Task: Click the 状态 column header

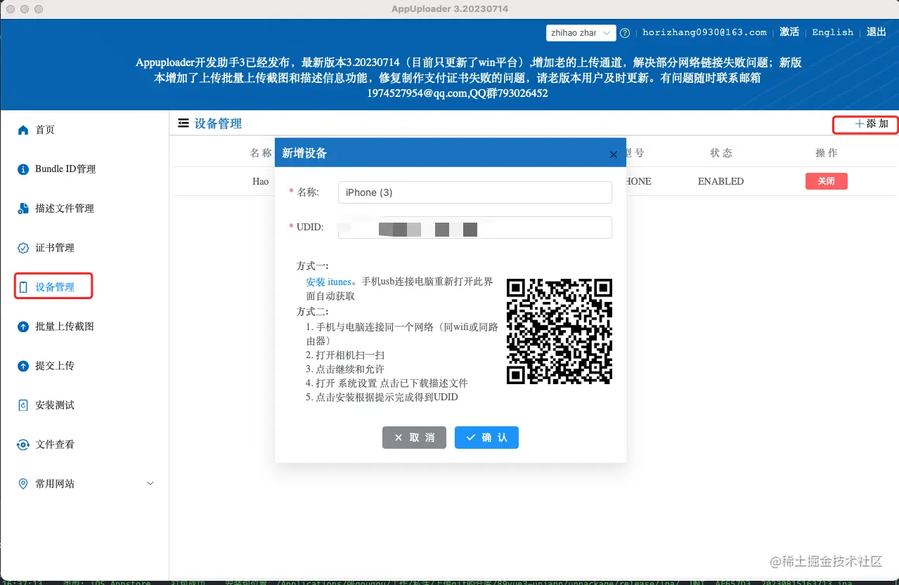Action: (721, 153)
